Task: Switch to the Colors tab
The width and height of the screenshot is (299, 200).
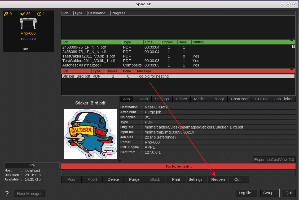Action: [x=142, y=99]
